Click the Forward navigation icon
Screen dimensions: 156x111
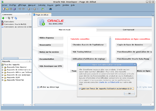pyautogui.click(x=35, y=9)
